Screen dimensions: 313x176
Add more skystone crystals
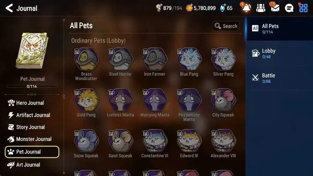click(x=223, y=8)
